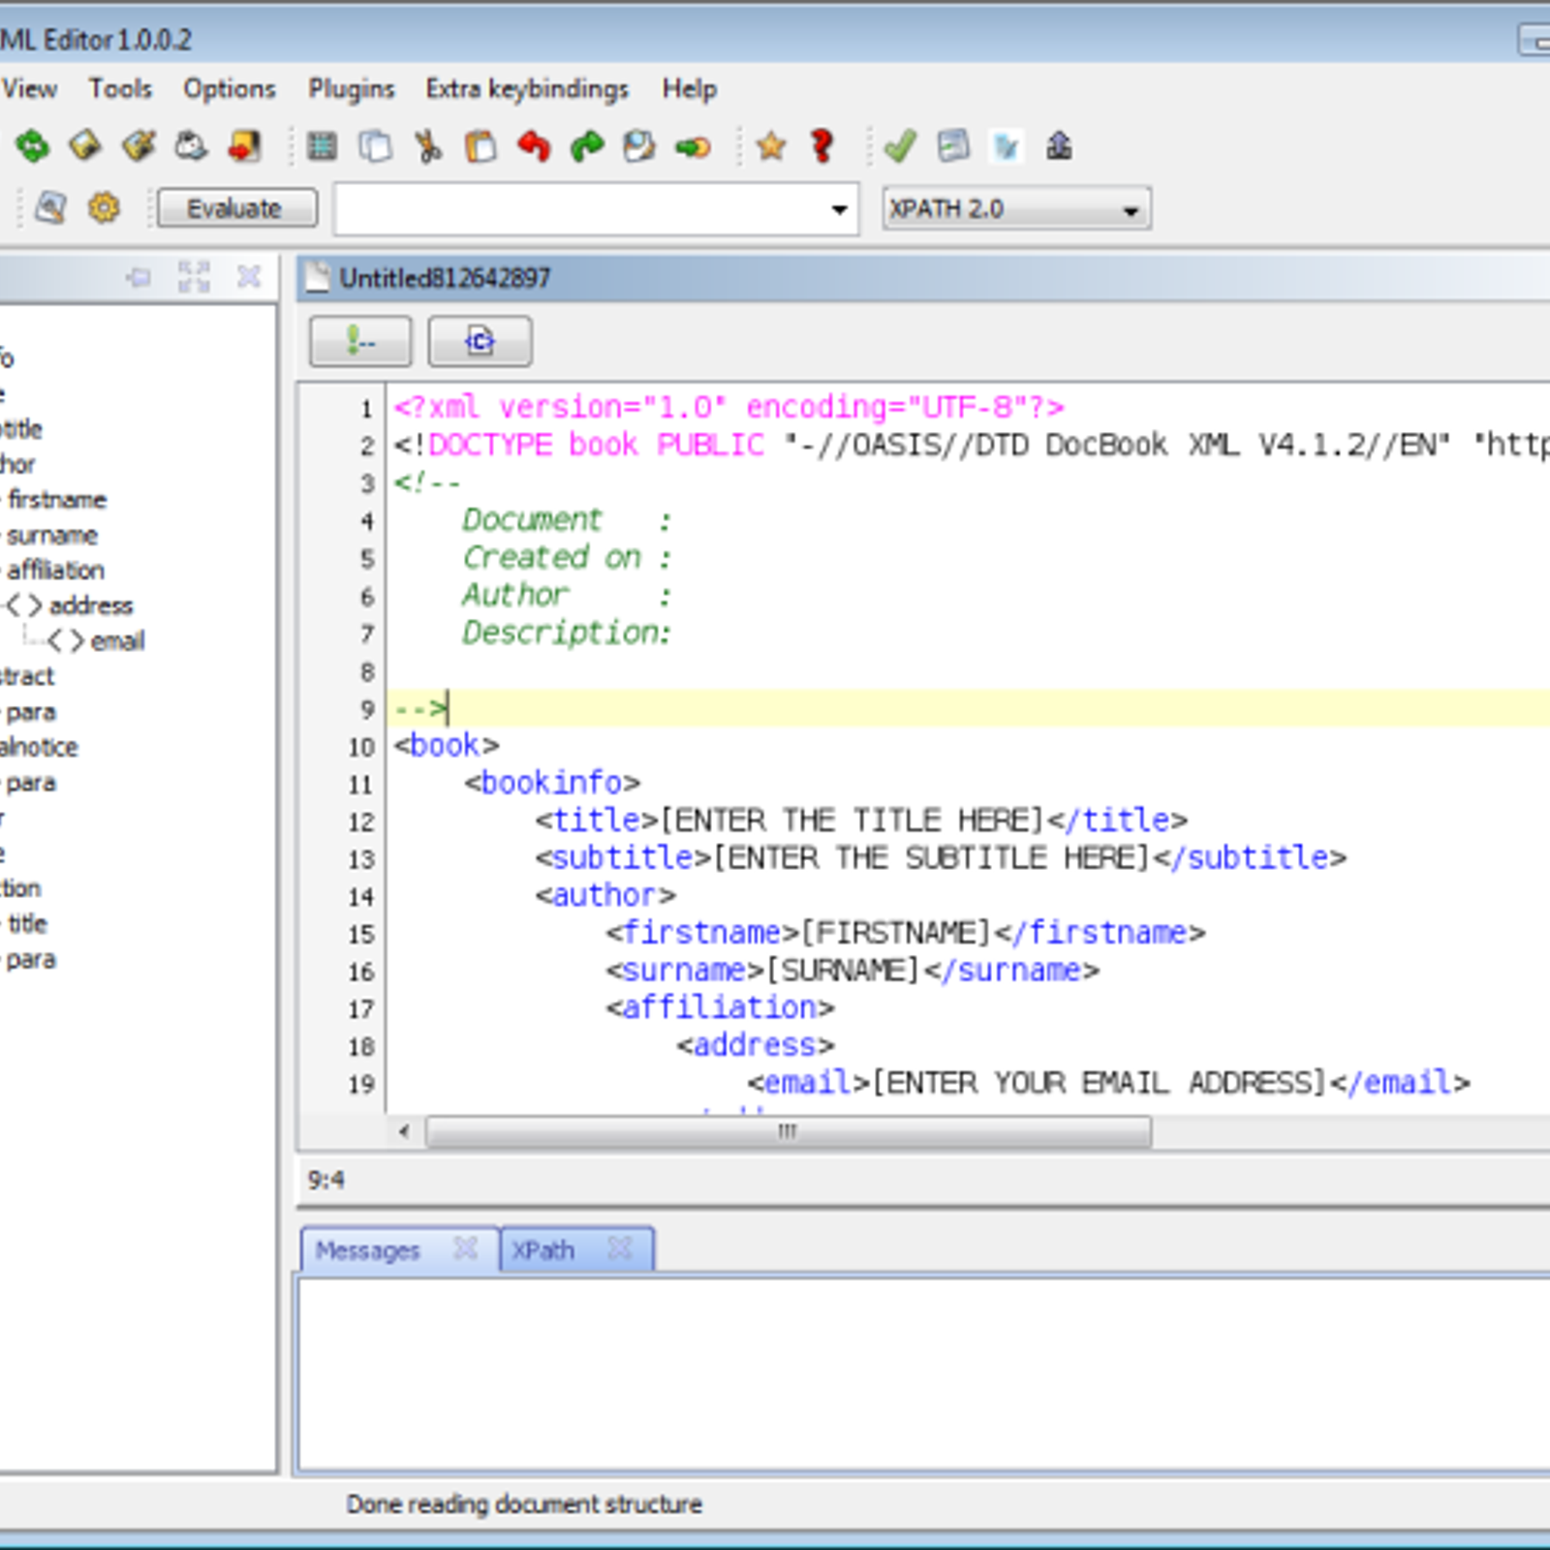Click the Evaluate button
1550x1550 pixels.
pos(236,208)
